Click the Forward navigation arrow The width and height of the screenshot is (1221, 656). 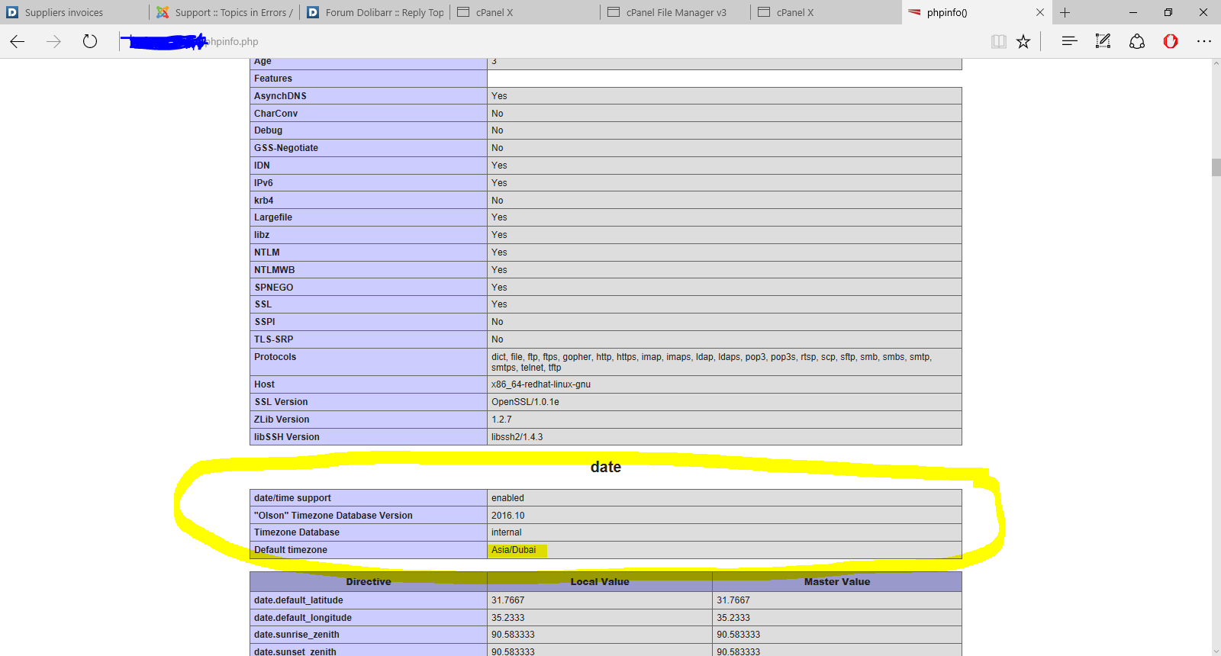pyautogui.click(x=53, y=42)
